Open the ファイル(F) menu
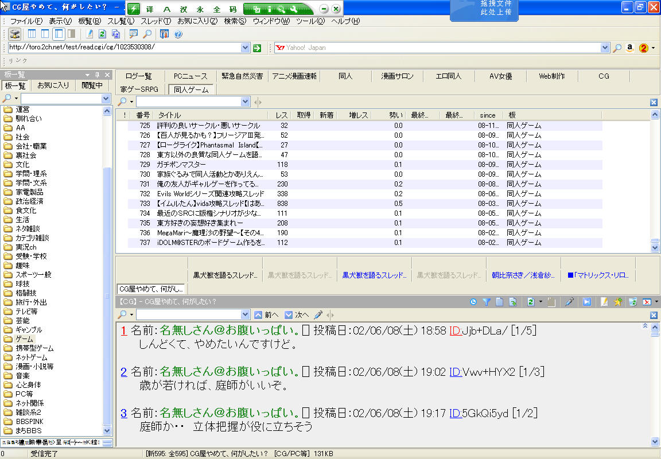The height and width of the screenshot is (459, 661). click(x=26, y=21)
